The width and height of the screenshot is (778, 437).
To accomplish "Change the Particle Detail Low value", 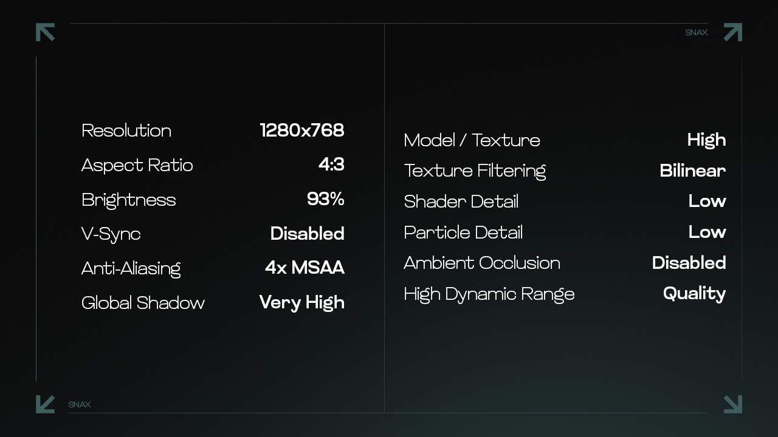I will 707,232.
